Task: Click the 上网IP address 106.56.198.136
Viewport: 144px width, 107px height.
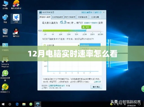Action: [55, 88]
